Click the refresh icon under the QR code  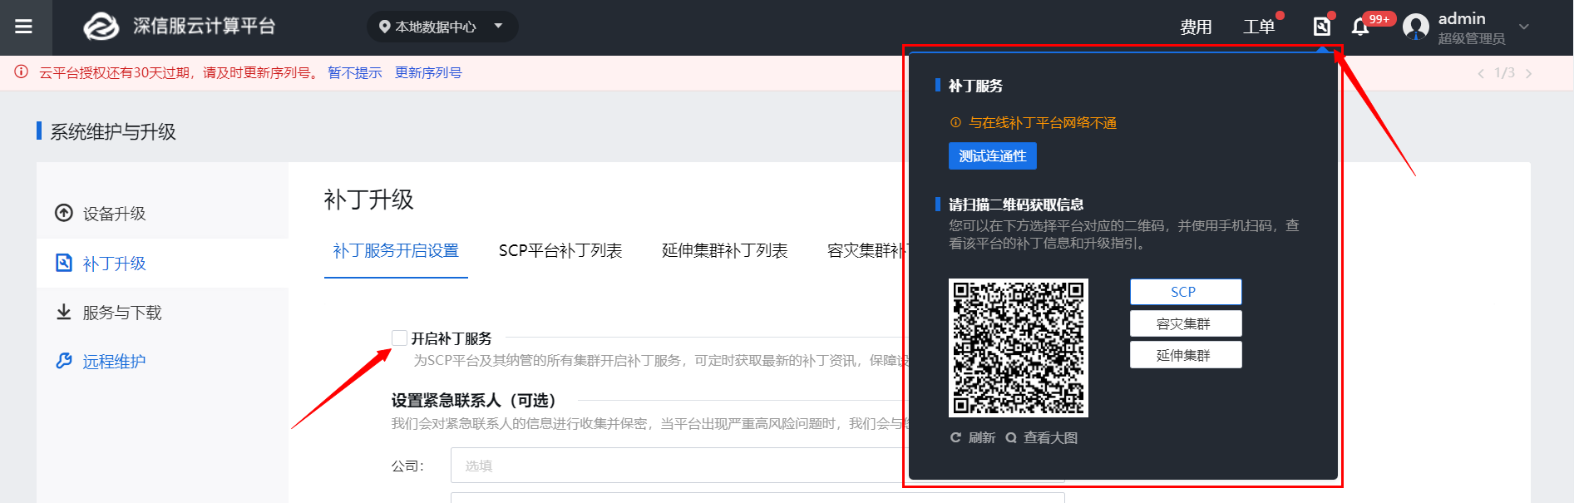(x=956, y=437)
